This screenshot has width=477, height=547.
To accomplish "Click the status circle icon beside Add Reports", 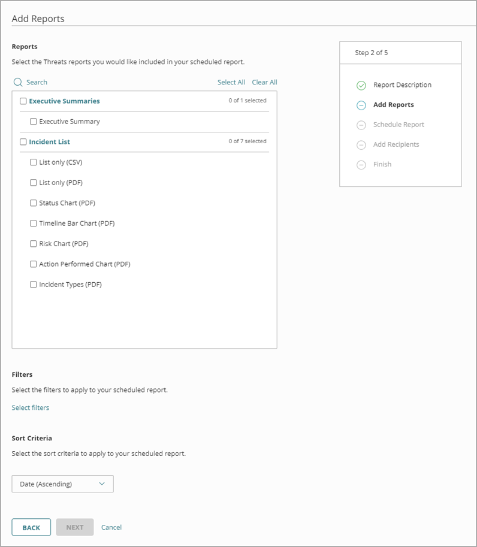I will click(x=361, y=105).
